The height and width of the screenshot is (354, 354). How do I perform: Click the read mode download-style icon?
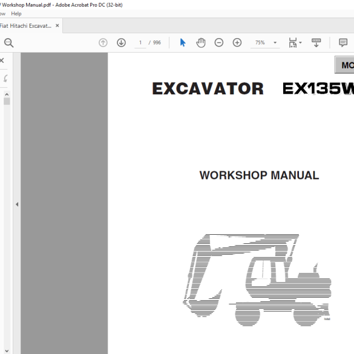tap(316, 43)
